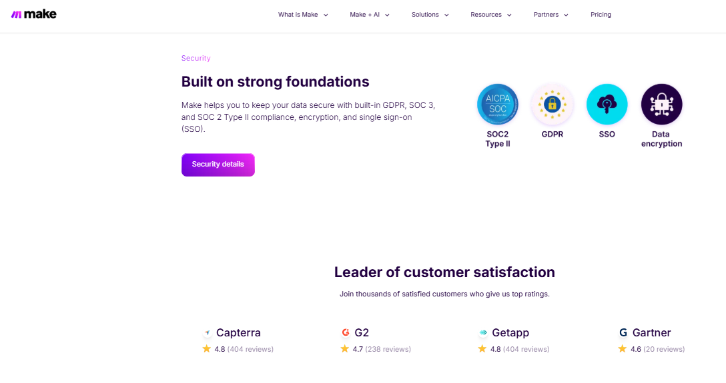The image size is (726, 383).
Task: Open the Resources menu chevron
Action: pyautogui.click(x=509, y=15)
